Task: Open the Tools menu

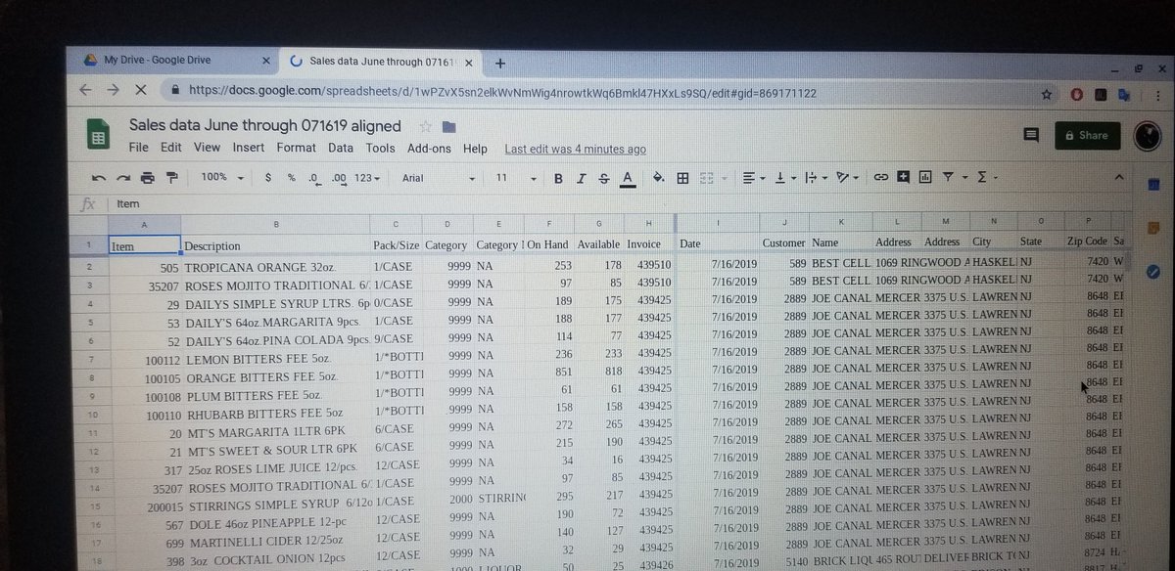Action: point(380,149)
